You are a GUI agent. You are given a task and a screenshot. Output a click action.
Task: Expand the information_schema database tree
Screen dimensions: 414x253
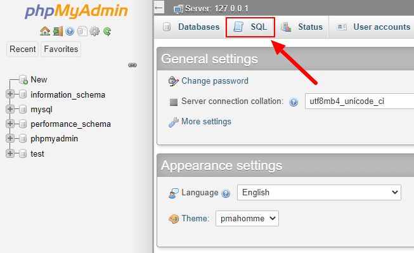10,94
